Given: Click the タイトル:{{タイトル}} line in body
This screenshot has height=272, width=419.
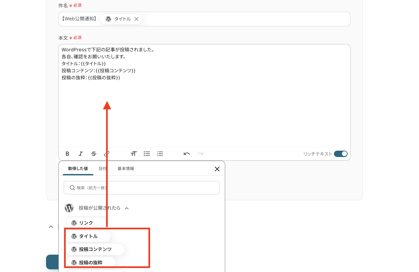Looking at the screenshot, I should [x=84, y=64].
